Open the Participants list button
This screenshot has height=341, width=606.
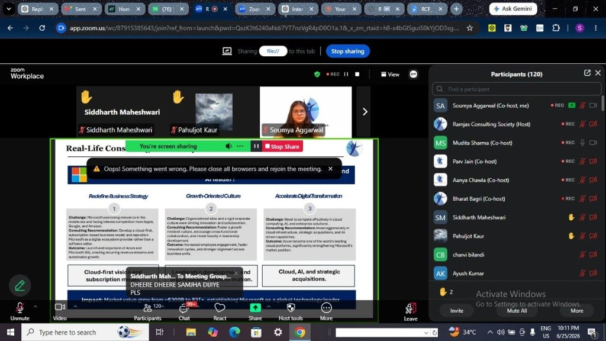tap(147, 311)
